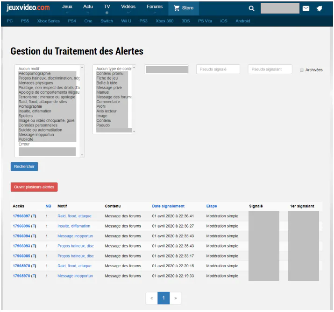Go to next page arrow
Screen dimensions: 334x312
coord(176,298)
